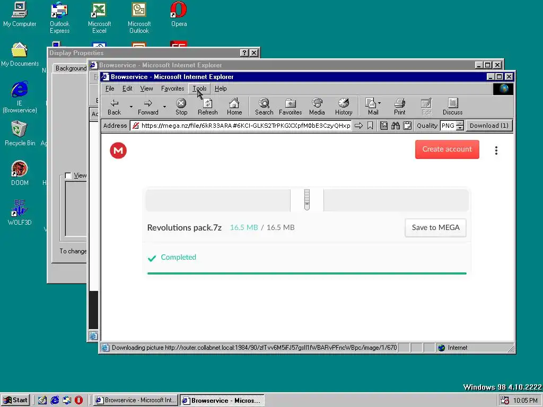
Task: Print the current page
Action: pyautogui.click(x=399, y=107)
